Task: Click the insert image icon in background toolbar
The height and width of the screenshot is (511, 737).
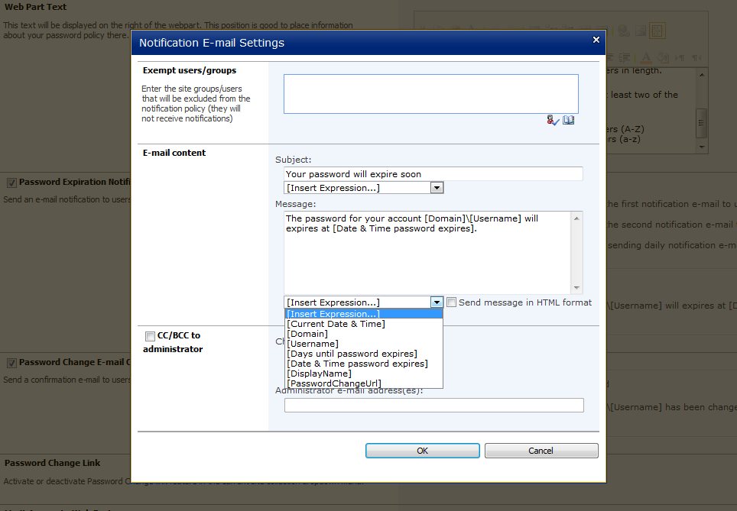Action: coord(641,31)
